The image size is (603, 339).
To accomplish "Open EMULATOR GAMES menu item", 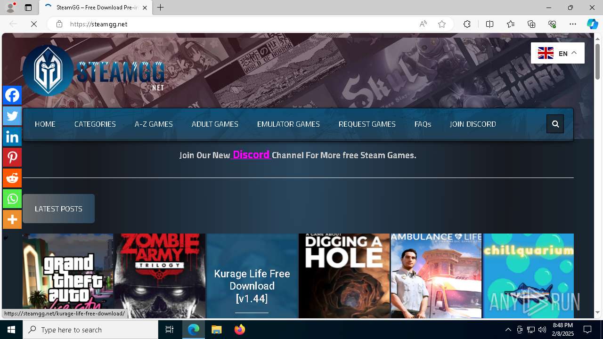I will coord(288,124).
